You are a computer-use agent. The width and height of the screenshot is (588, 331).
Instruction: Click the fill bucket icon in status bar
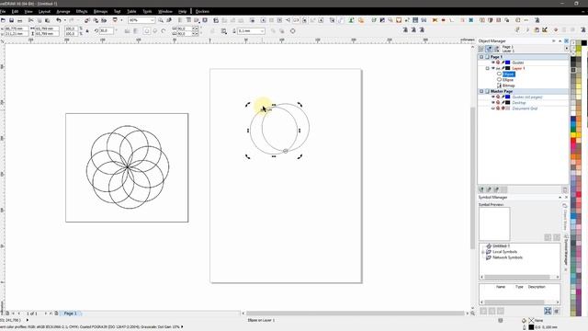tap(524, 321)
